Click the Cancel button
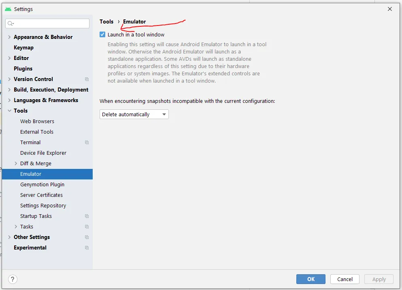 pos(345,279)
